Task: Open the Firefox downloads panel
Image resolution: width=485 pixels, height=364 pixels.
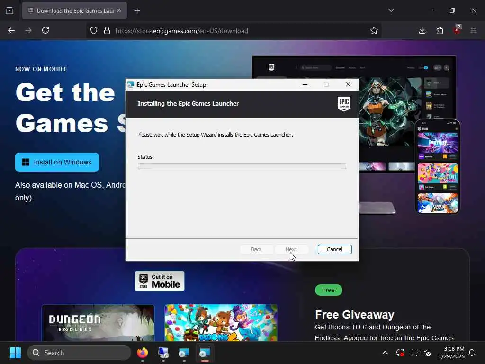Action: click(x=422, y=30)
